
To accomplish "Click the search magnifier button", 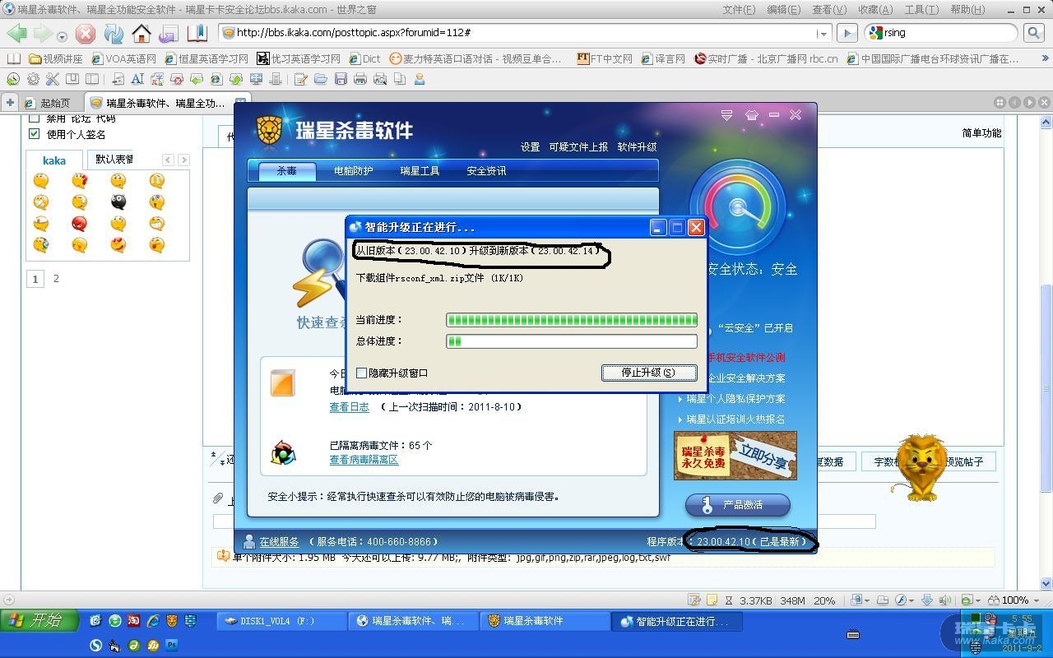I will pos(1033,33).
